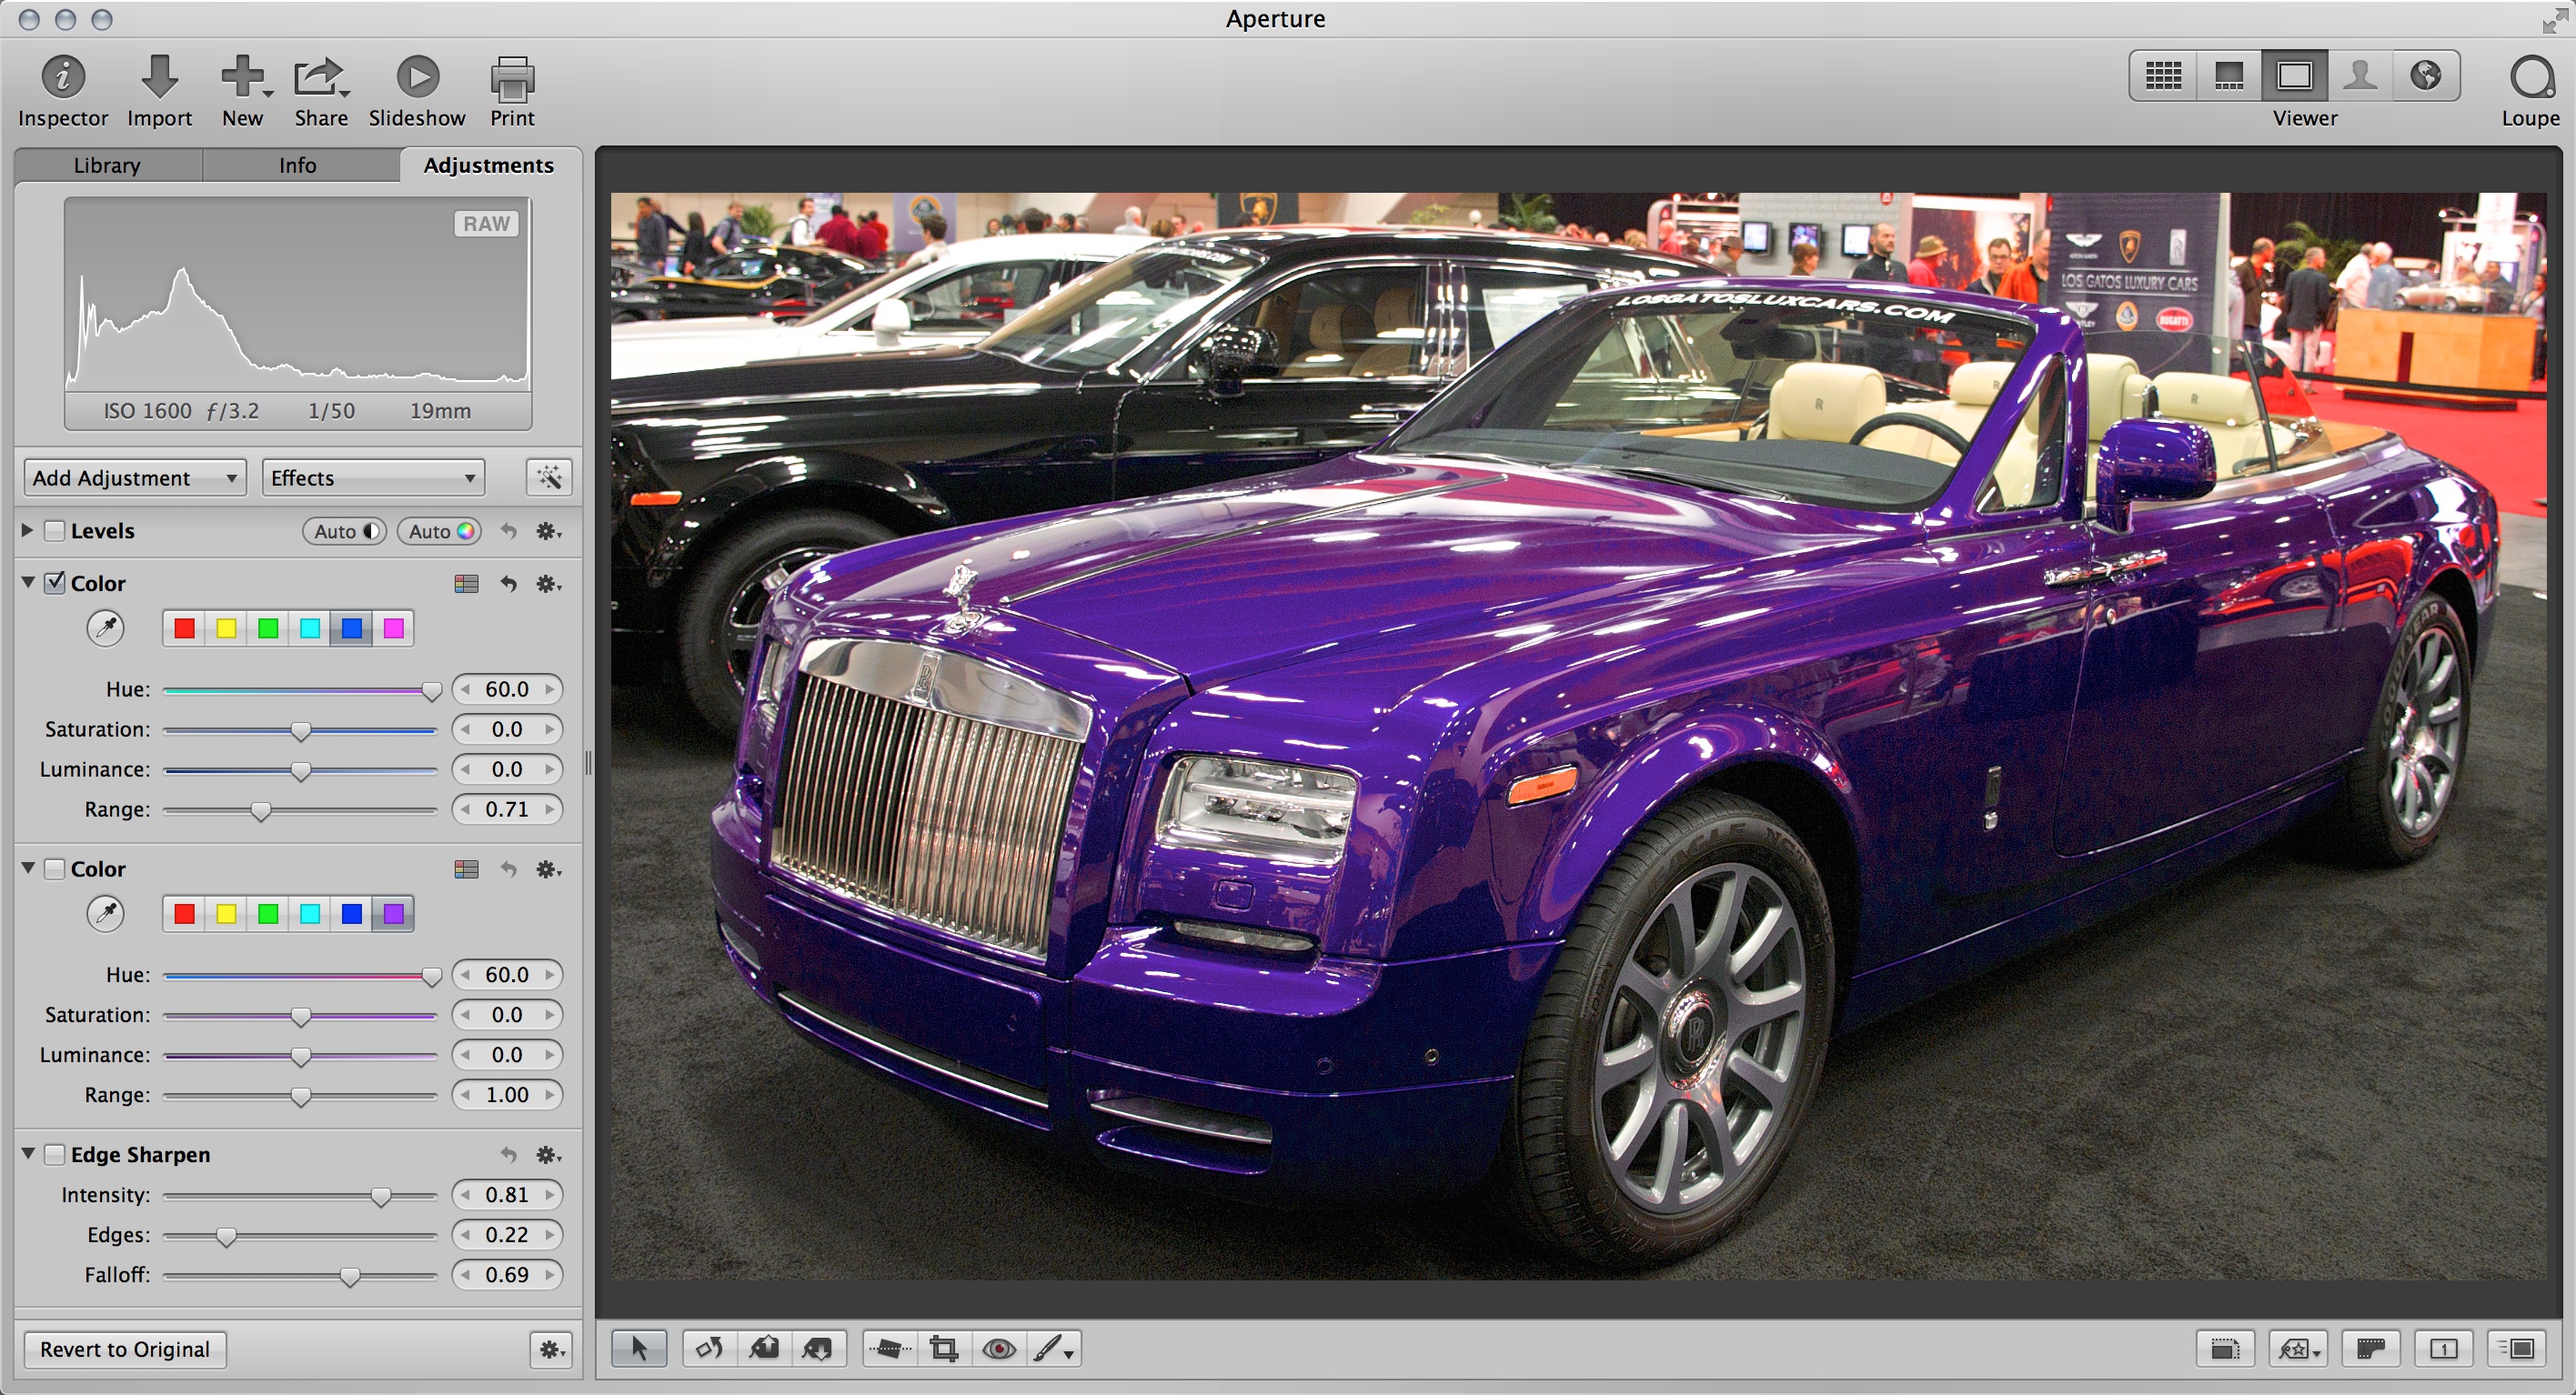
Task: Click the Edge Sharpen Intensity value field
Action: (x=506, y=1195)
